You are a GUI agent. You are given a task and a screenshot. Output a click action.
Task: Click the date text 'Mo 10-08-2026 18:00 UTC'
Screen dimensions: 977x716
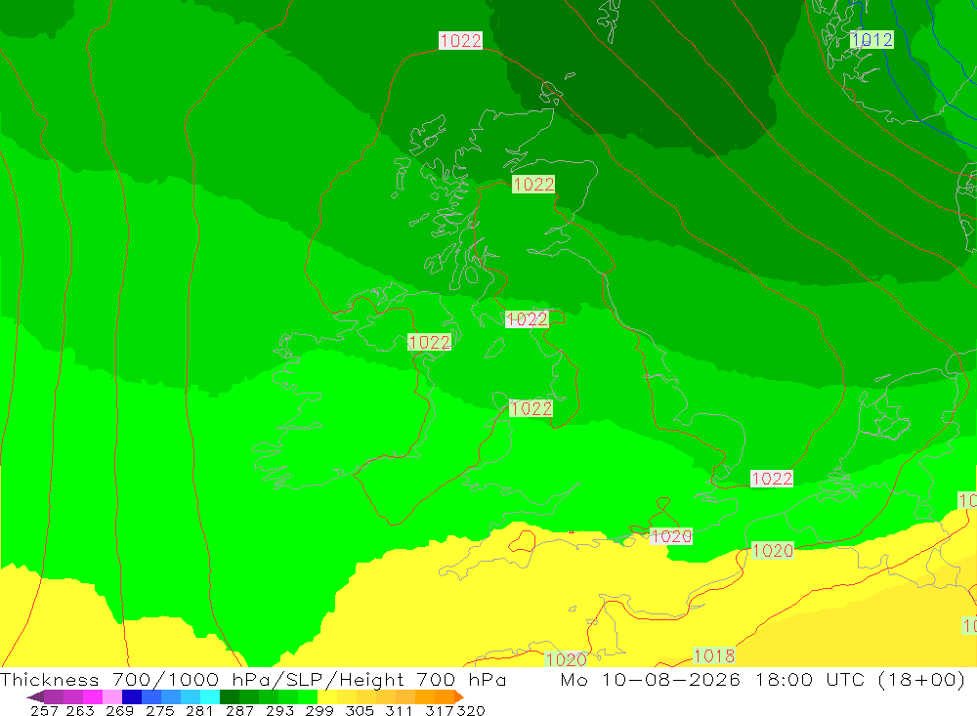click(x=713, y=680)
